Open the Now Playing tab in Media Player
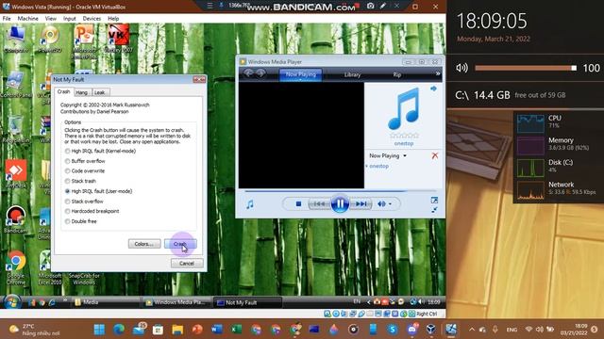Viewport: 604px width, 339px height. (301, 74)
